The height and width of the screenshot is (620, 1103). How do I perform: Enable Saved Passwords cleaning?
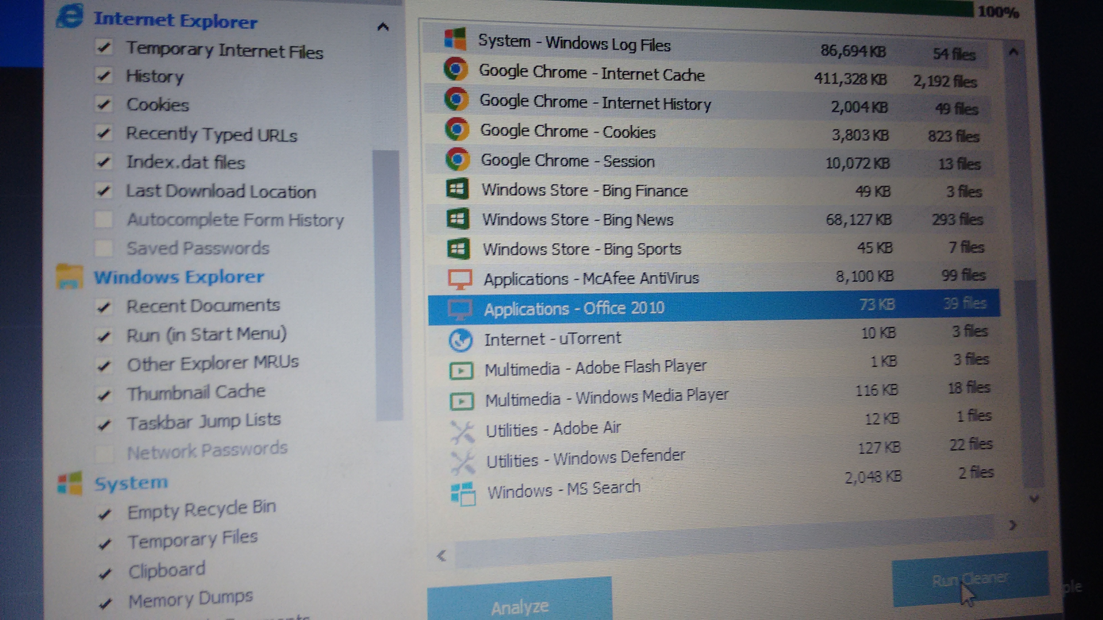click(x=104, y=248)
